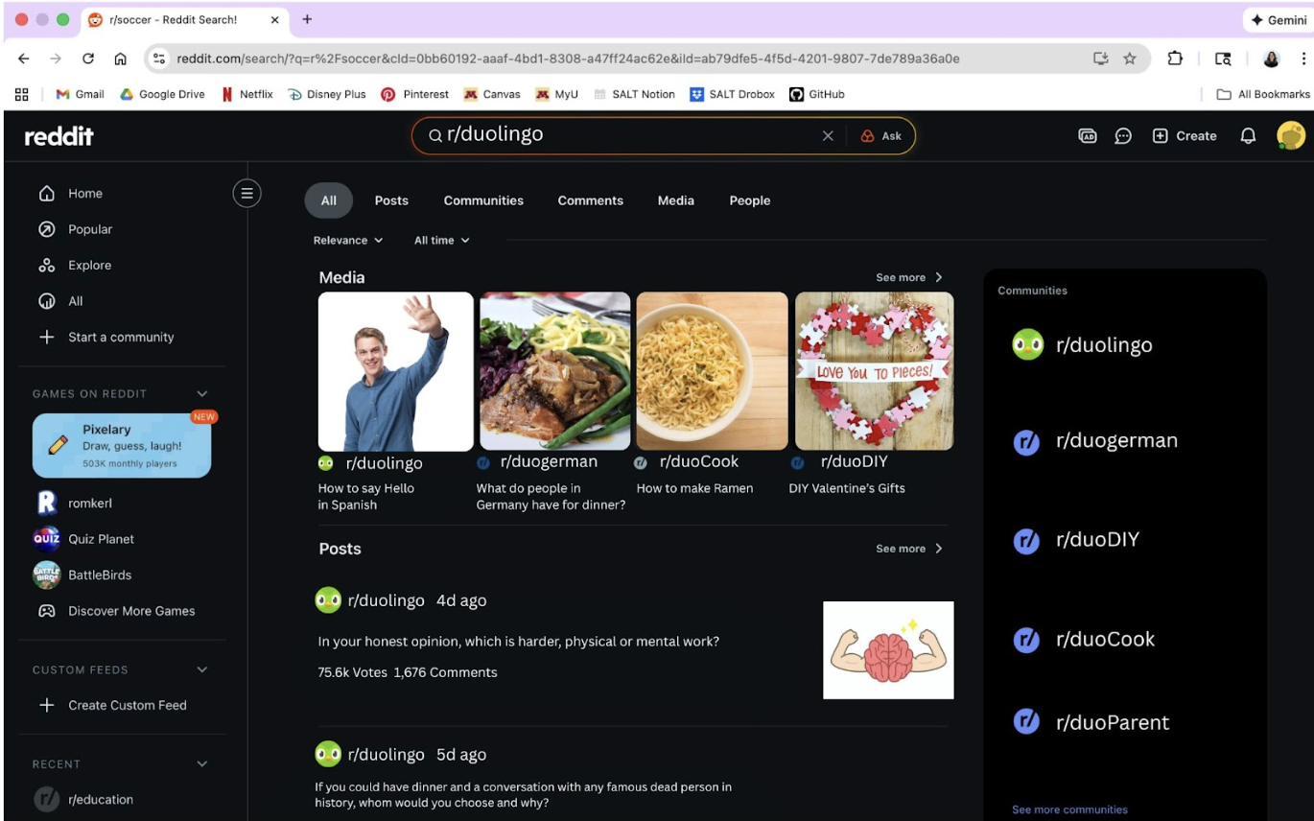Go back in browser history
The width and height of the screenshot is (1314, 821).
pyautogui.click(x=24, y=59)
